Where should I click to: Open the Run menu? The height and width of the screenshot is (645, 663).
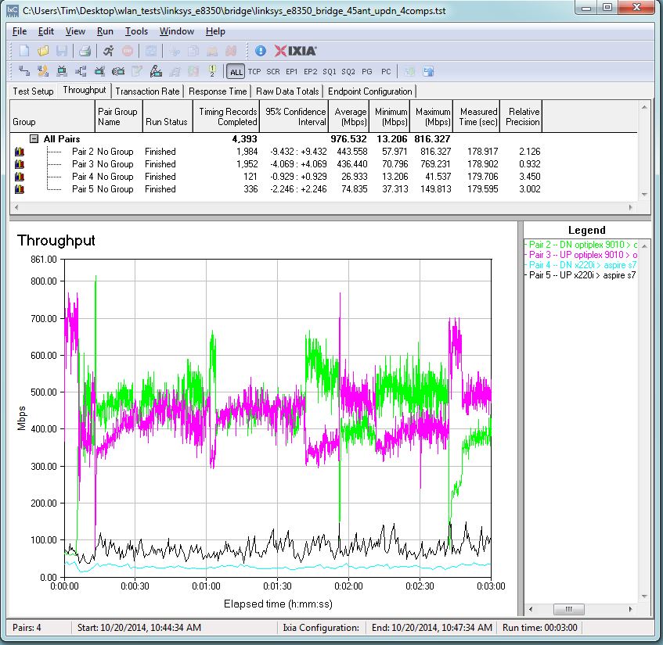click(x=105, y=31)
